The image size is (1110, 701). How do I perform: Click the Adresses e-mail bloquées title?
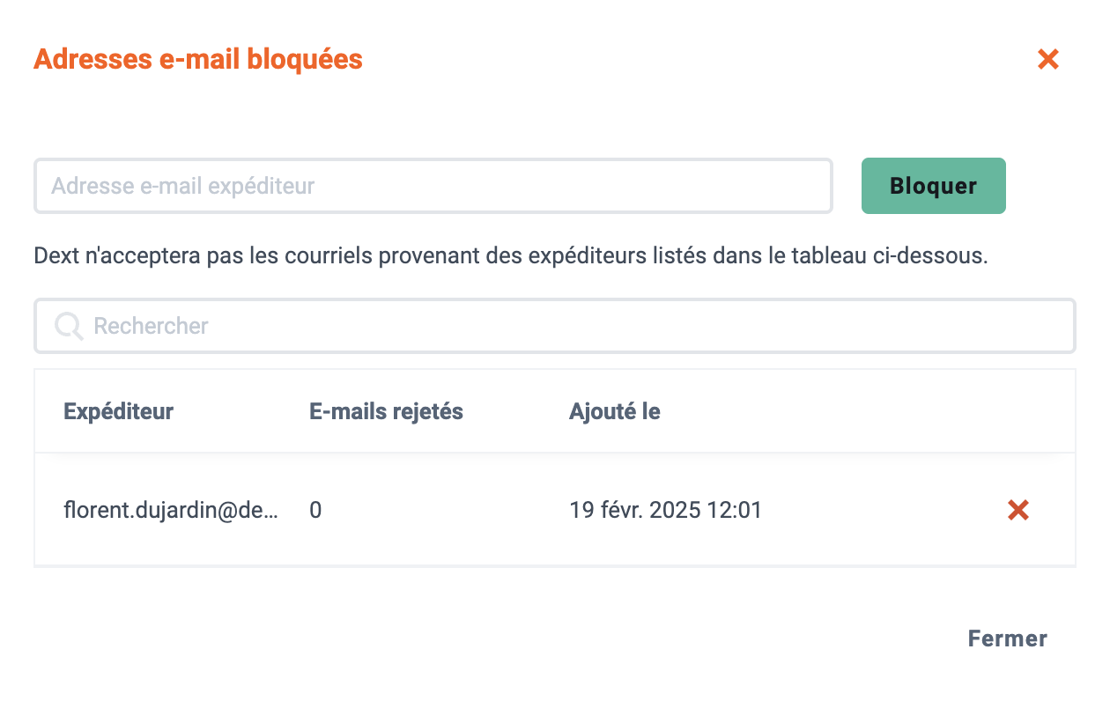[198, 59]
